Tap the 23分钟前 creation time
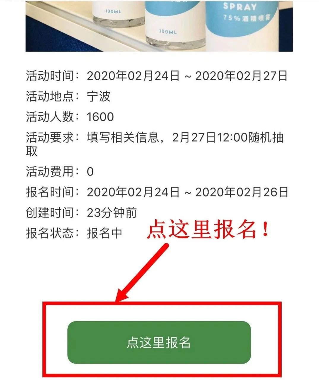This screenshot has width=319, height=380. (112, 213)
